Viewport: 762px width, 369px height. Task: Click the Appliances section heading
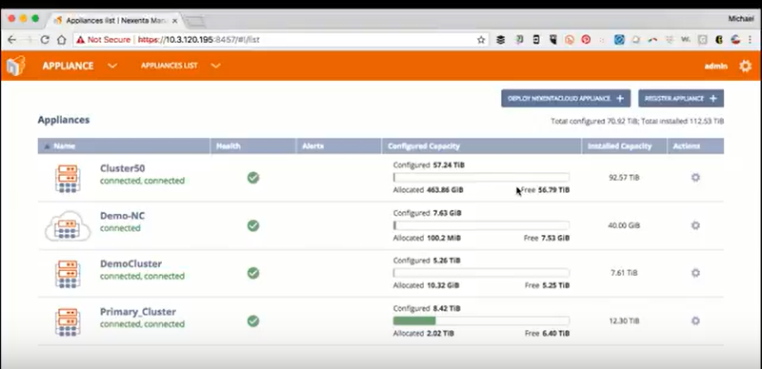point(64,120)
